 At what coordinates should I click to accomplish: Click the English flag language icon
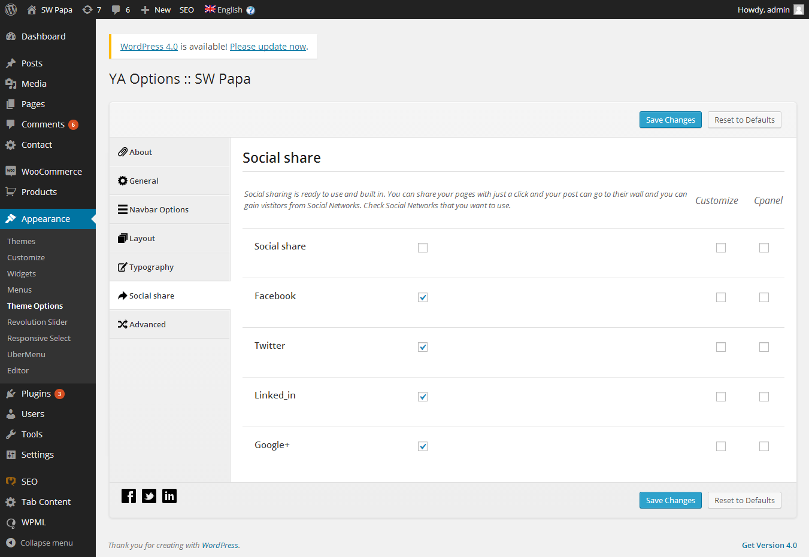pos(210,9)
